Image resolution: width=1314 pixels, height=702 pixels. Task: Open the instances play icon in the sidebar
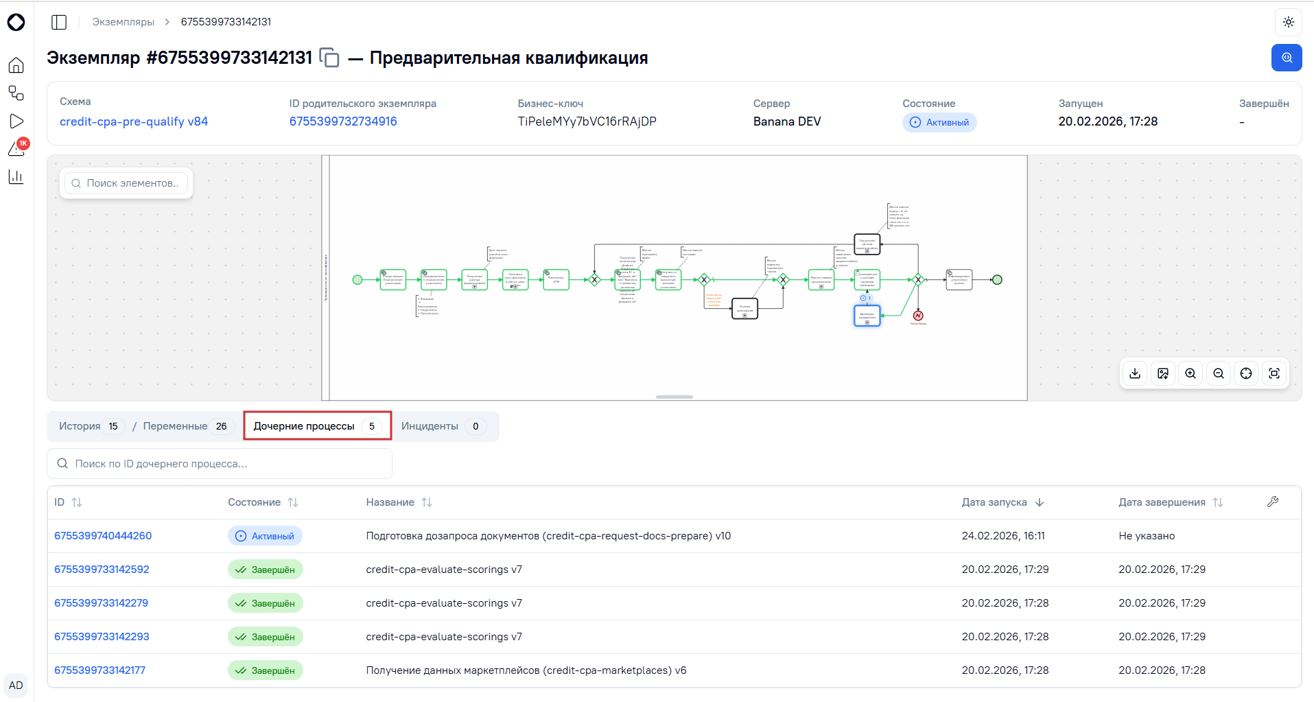point(16,121)
